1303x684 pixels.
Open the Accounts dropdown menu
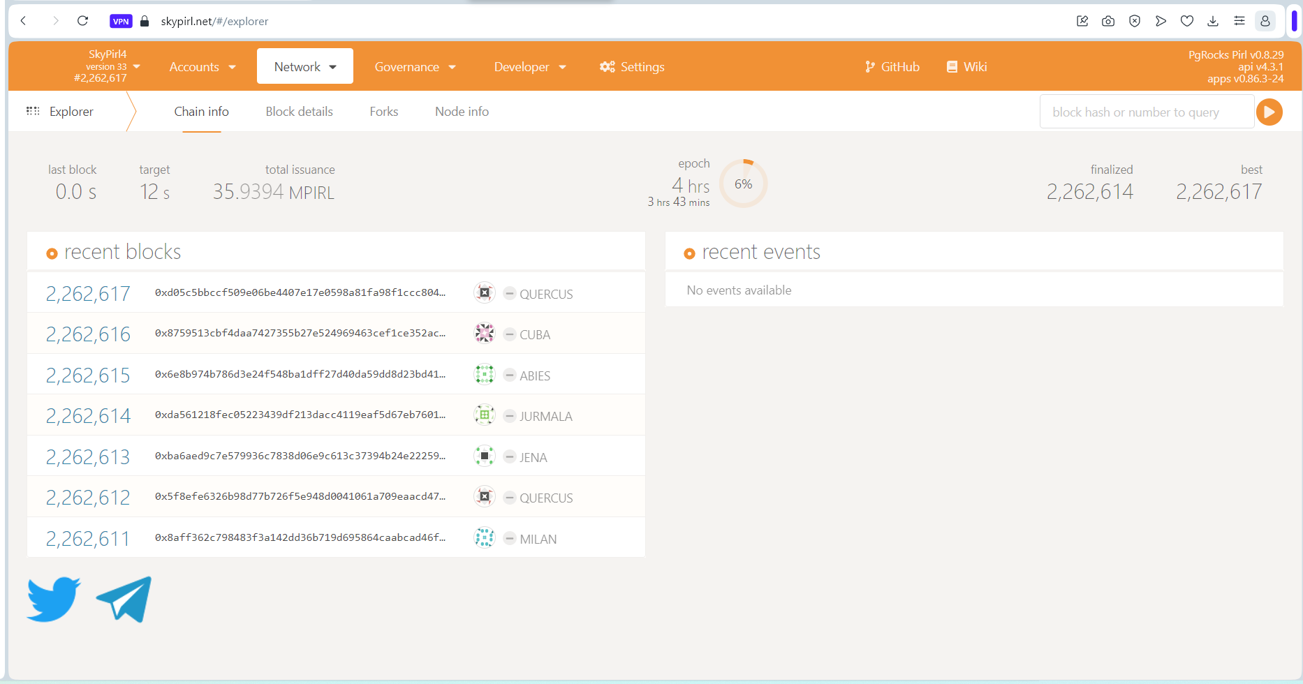[203, 67]
